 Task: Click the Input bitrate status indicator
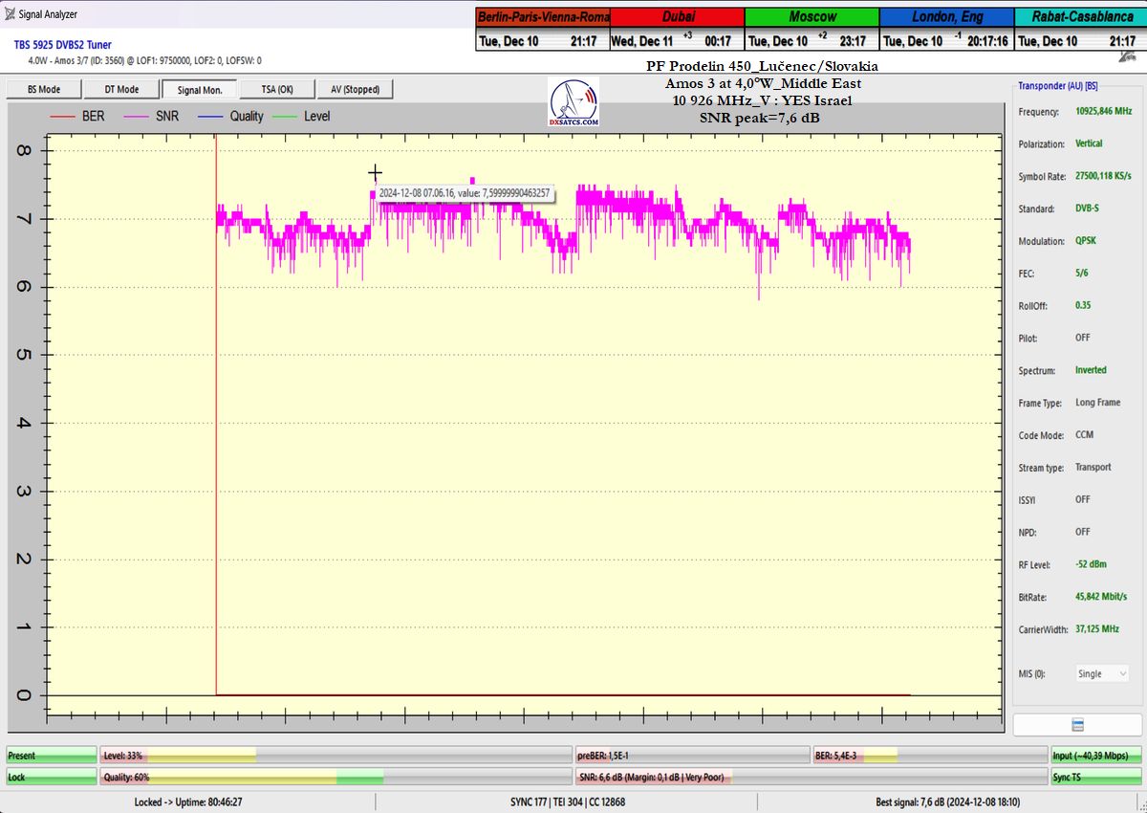pyautogui.click(x=1095, y=756)
